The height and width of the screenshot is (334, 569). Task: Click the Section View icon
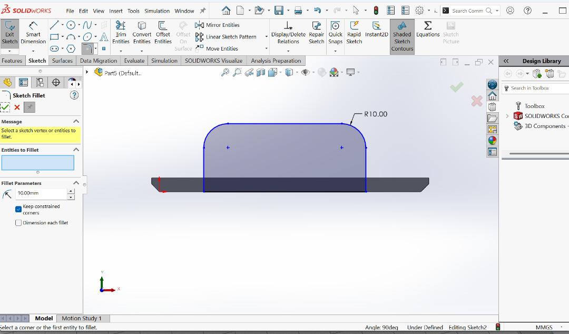tap(261, 72)
